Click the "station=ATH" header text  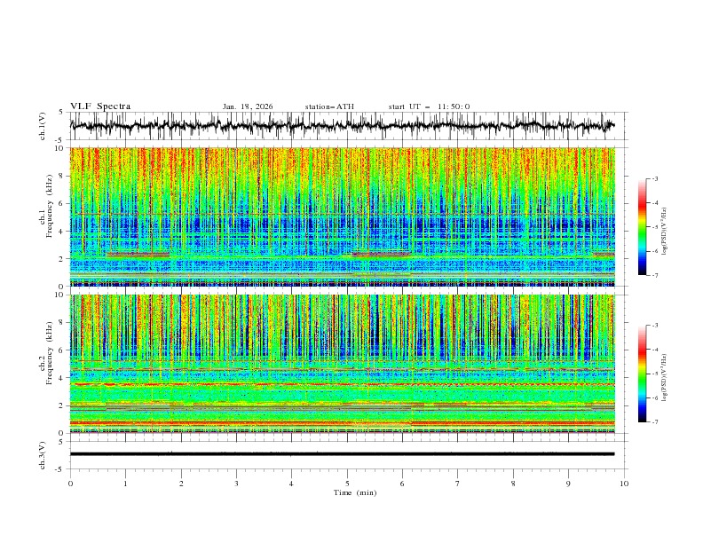tap(329, 106)
